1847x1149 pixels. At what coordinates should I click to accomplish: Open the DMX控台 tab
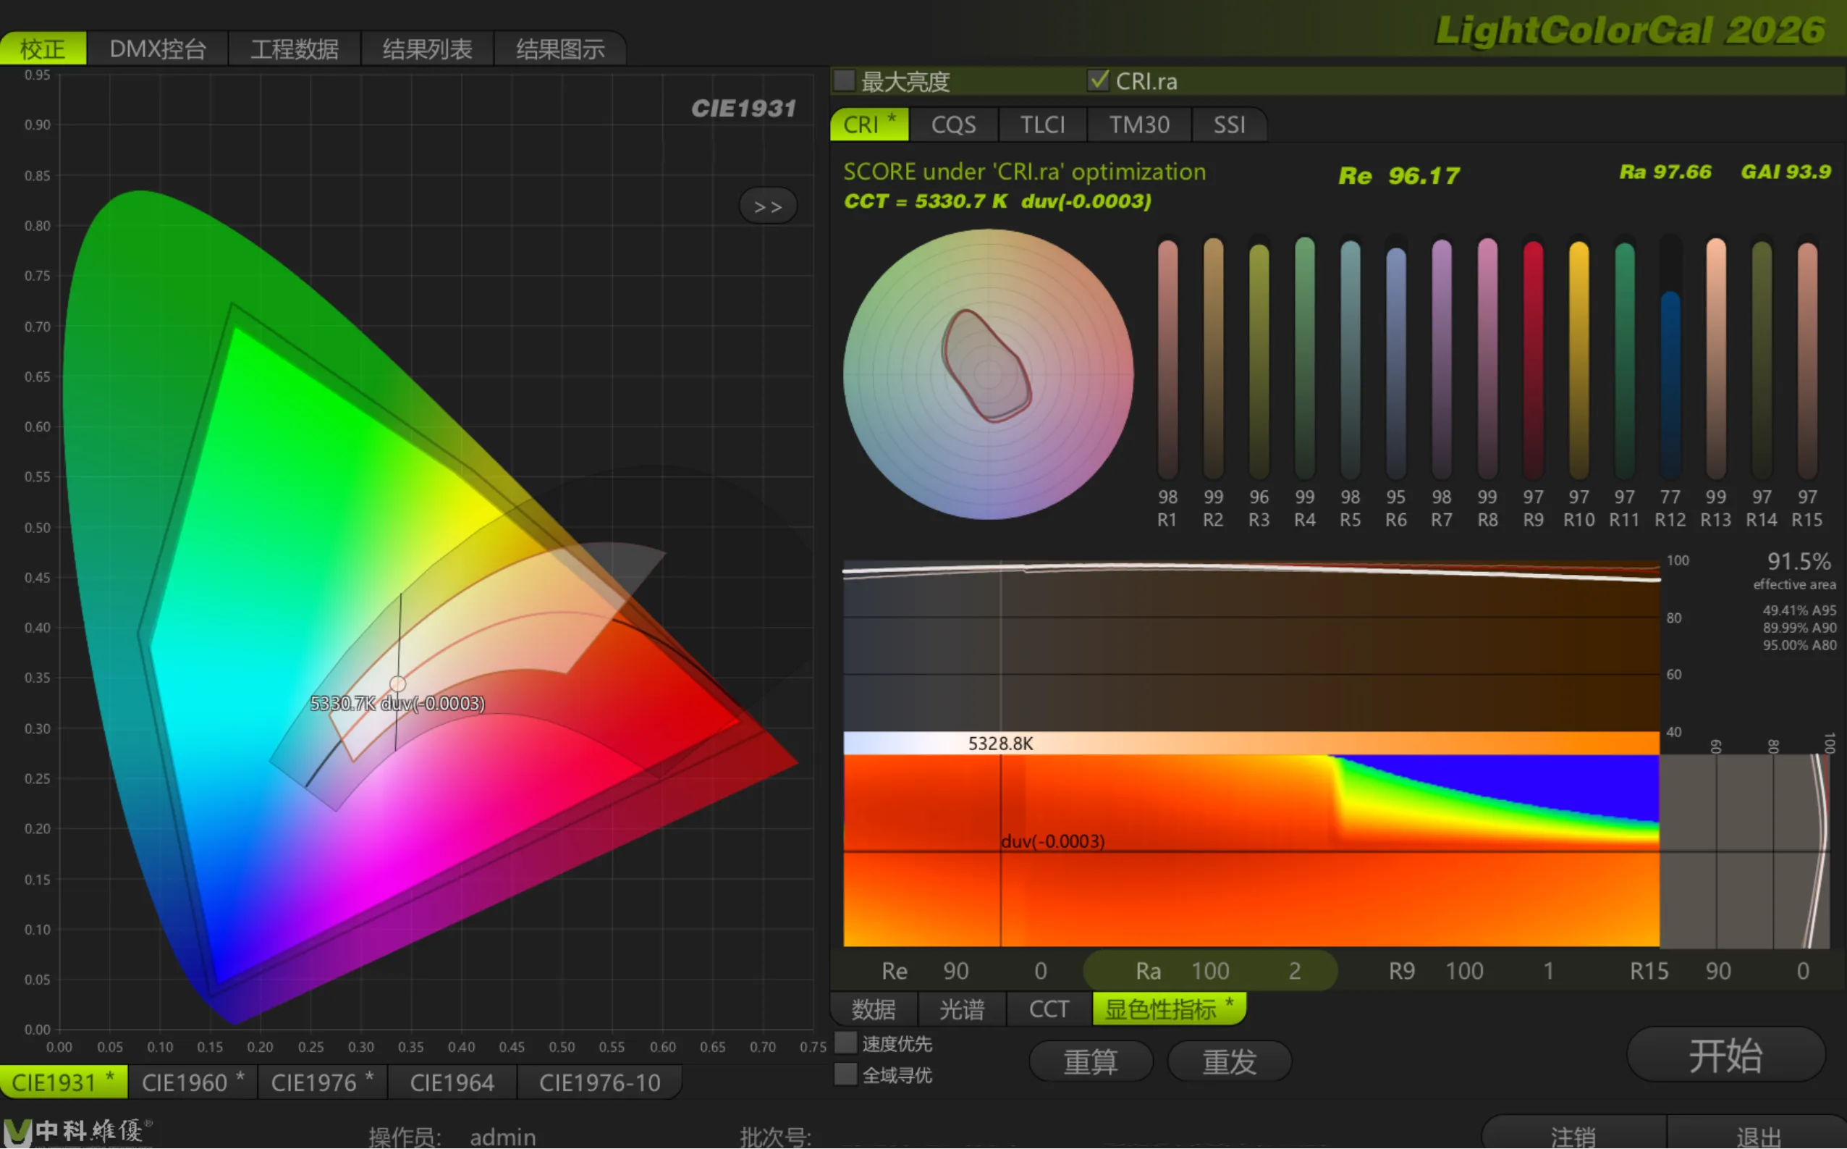(x=158, y=49)
